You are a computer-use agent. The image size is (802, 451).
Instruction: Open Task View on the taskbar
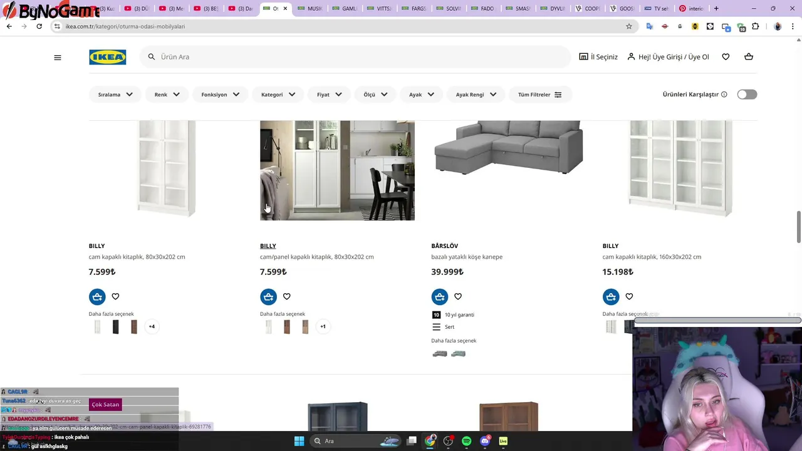tap(412, 441)
